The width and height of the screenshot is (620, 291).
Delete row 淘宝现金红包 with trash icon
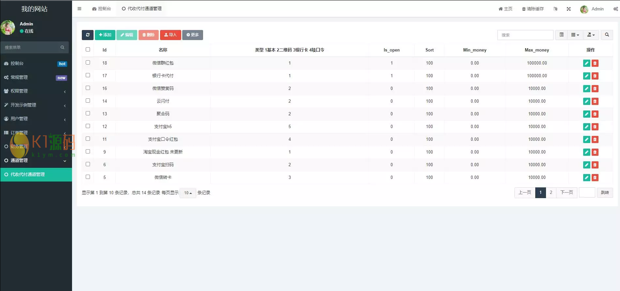coord(595,152)
